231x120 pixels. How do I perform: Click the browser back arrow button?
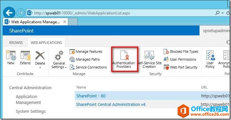click(x=9, y=13)
